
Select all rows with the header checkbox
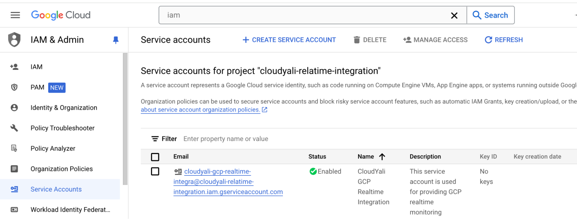[x=155, y=157]
